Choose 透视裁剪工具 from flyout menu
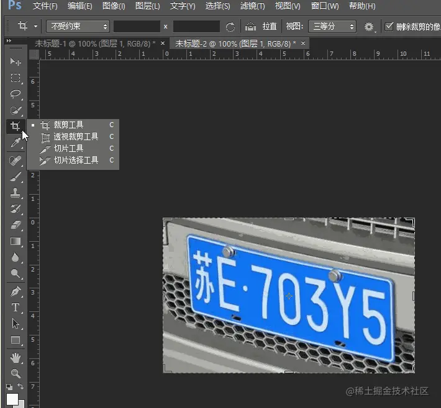 pyautogui.click(x=73, y=136)
